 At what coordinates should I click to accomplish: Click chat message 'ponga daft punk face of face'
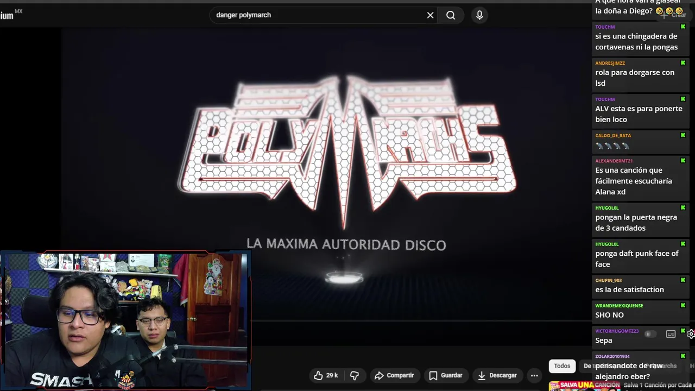click(637, 258)
